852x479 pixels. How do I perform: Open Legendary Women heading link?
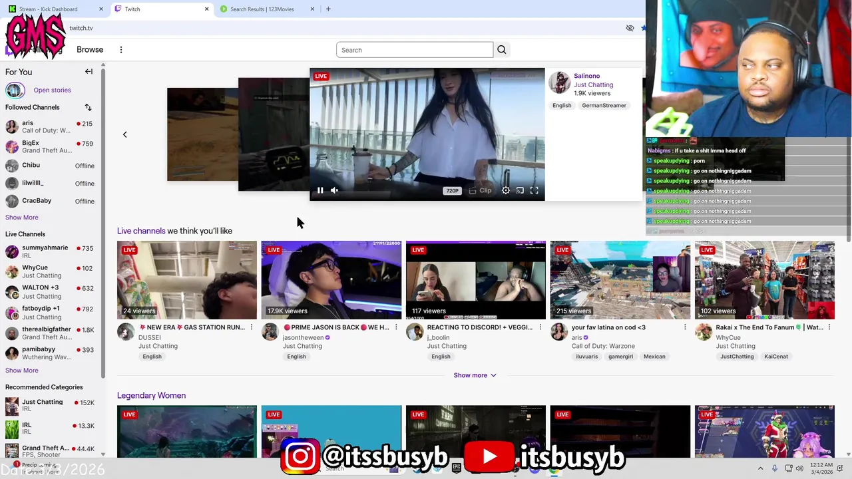pos(151,395)
